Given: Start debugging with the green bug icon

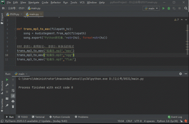Looking at the screenshot, I should pyautogui.click(x=168, y=8).
